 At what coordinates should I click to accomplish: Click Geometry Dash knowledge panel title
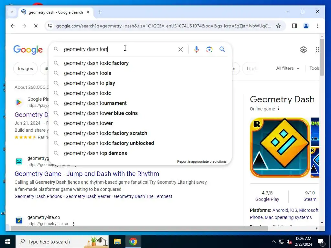tap(282, 99)
